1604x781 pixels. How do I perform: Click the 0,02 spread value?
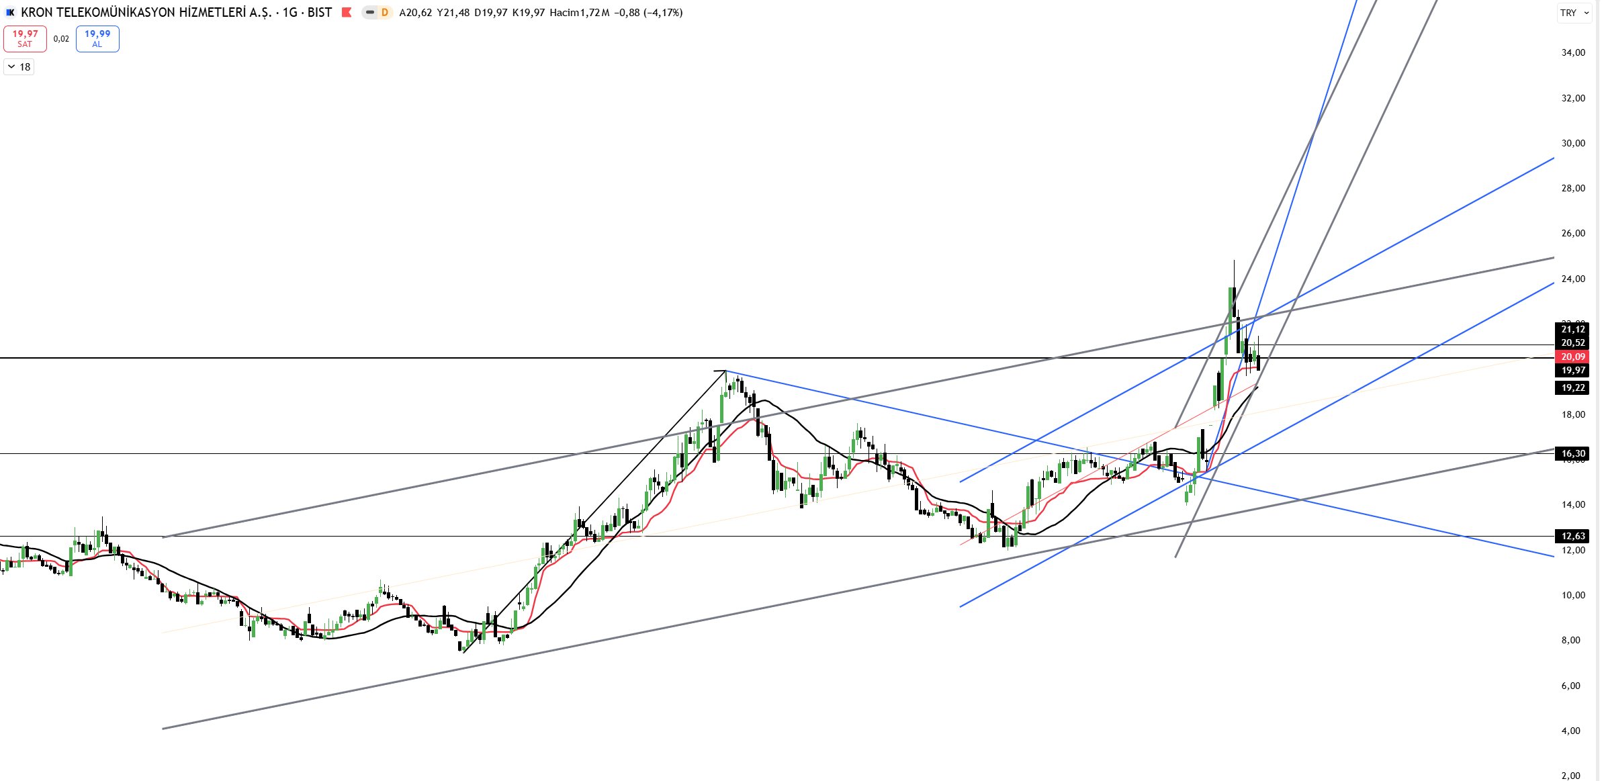(61, 39)
